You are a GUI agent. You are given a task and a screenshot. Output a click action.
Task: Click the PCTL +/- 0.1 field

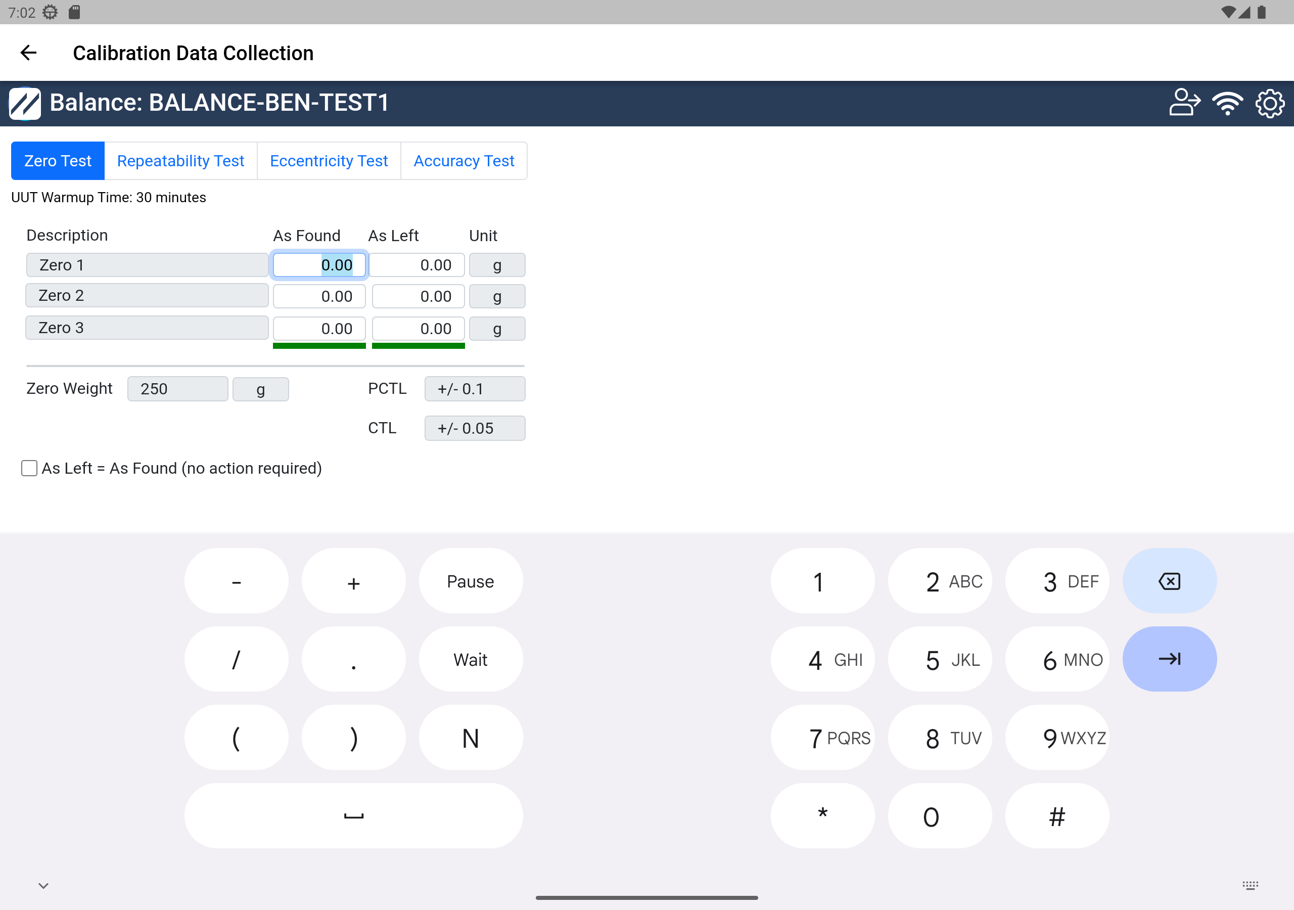click(x=475, y=388)
